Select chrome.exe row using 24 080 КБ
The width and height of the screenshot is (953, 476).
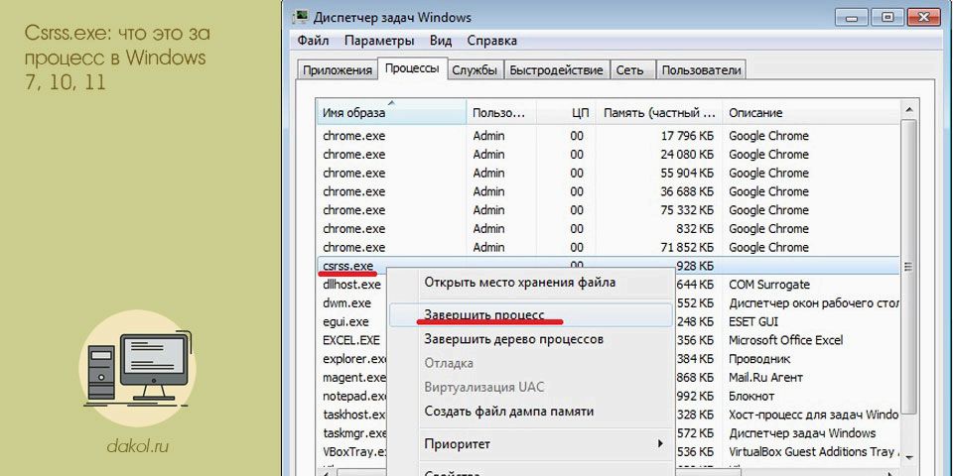click(608, 155)
